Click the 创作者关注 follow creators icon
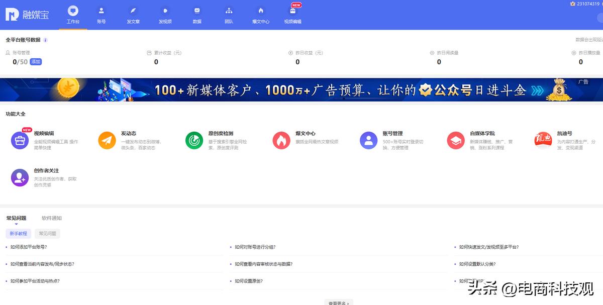 [20, 177]
